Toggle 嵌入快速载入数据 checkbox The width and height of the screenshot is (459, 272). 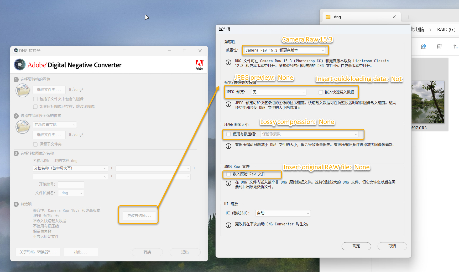coord(321,92)
